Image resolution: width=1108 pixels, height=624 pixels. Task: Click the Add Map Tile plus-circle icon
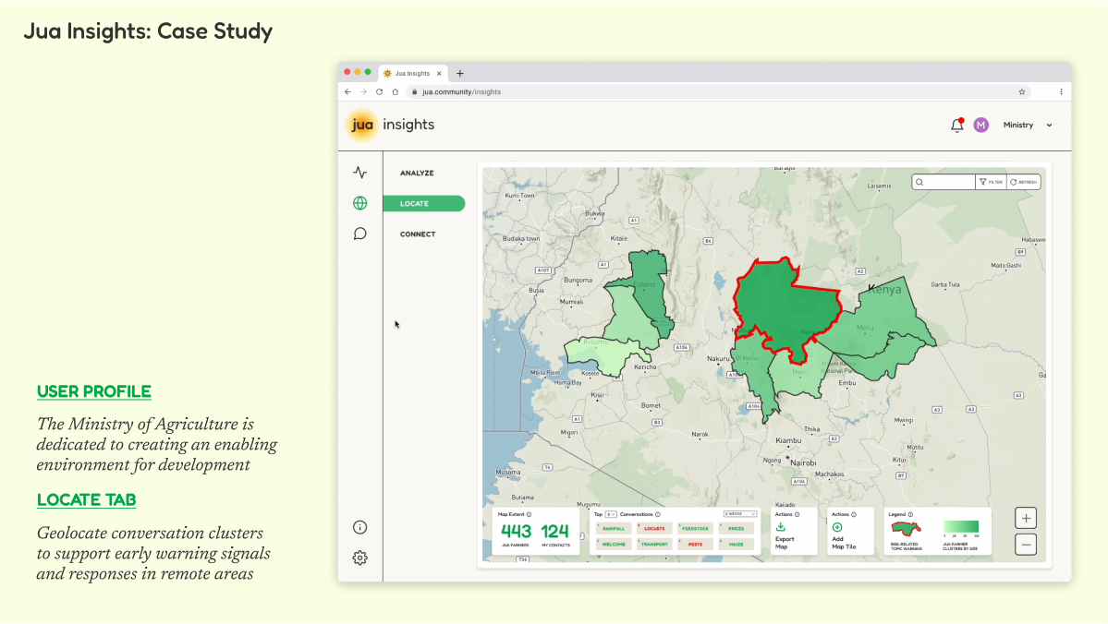click(x=837, y=527)
